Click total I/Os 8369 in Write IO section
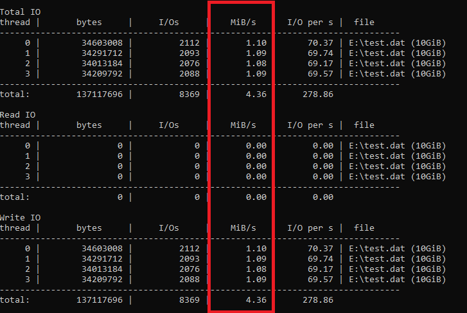The image size is (467, 313). click(189, 300)
